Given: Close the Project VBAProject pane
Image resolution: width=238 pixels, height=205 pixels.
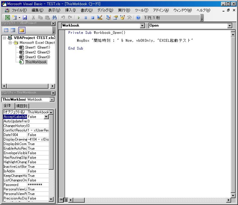Looking at the screenshot, I should point(53,24).
